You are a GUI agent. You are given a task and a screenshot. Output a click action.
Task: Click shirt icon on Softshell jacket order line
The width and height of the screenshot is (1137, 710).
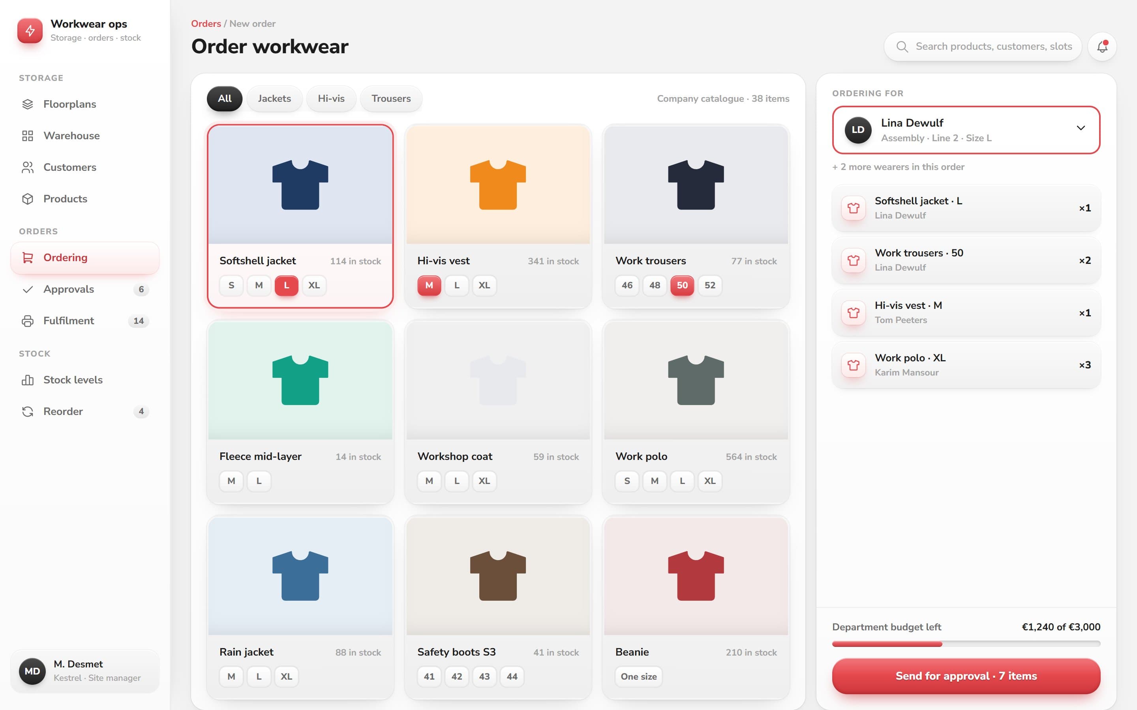tap(853, 208)
